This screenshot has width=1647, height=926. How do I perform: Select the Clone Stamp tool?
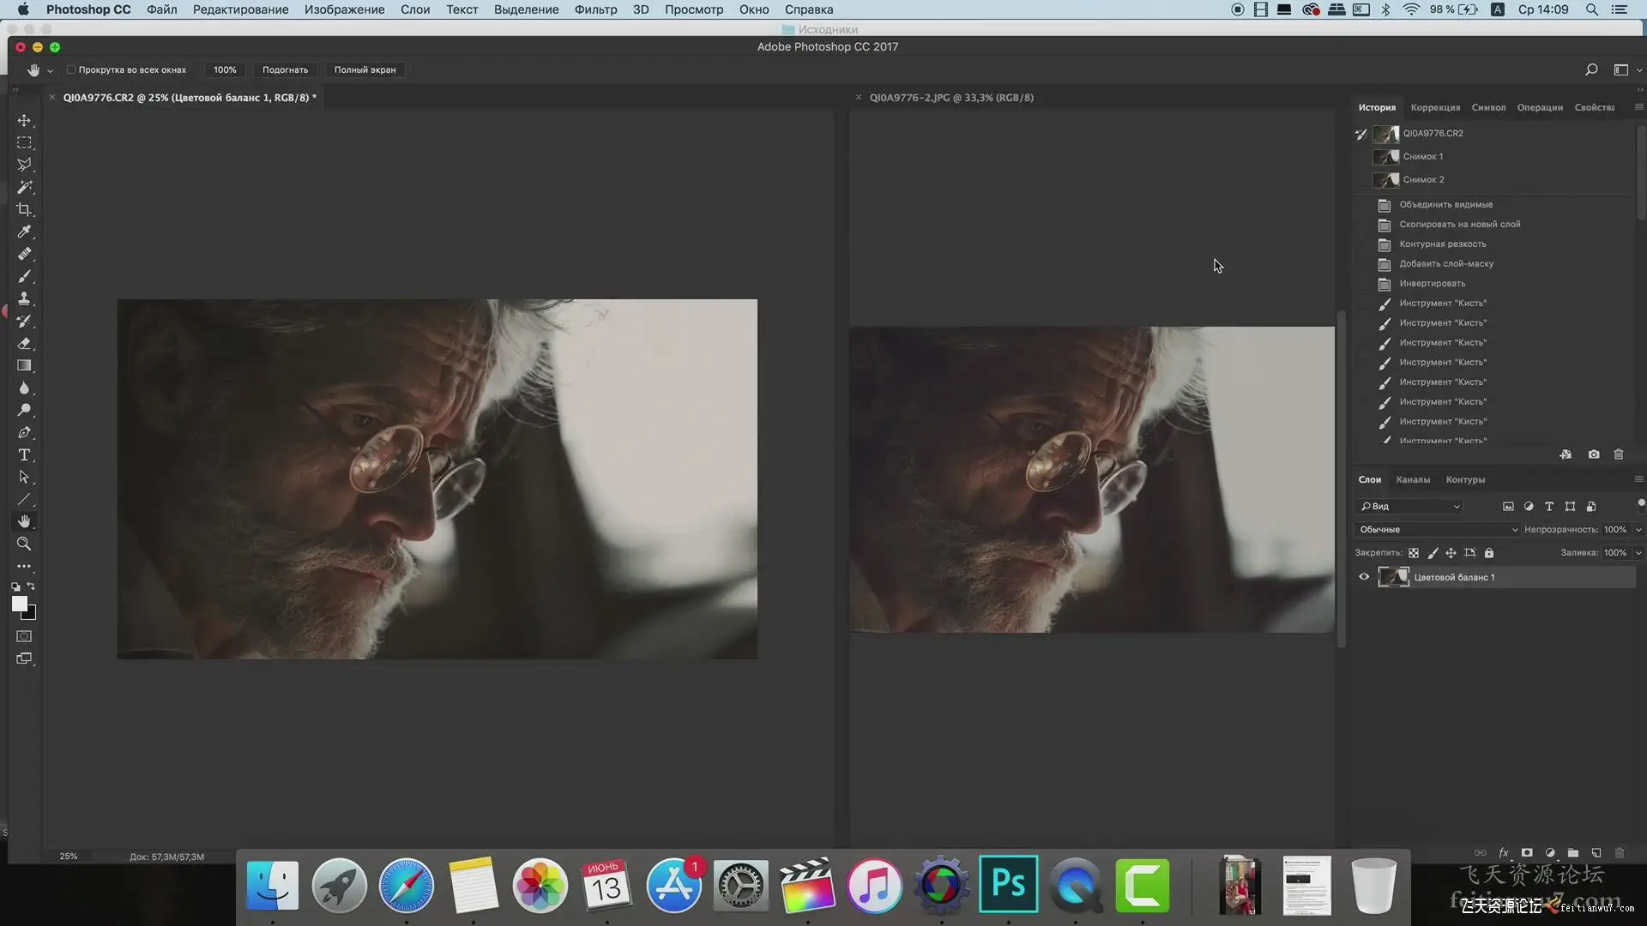tap(24, 298)
